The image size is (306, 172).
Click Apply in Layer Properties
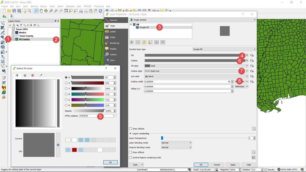pos(233,165)
